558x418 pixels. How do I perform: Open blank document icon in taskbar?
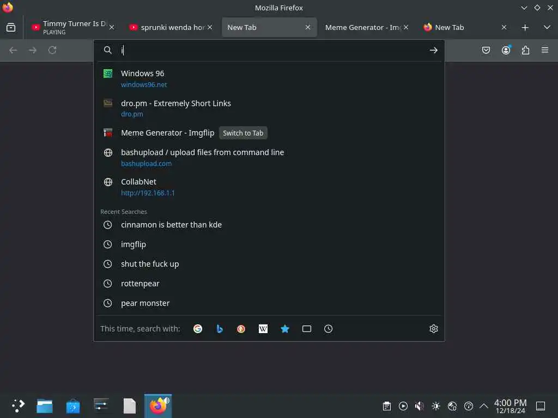[x=130, y=405]
